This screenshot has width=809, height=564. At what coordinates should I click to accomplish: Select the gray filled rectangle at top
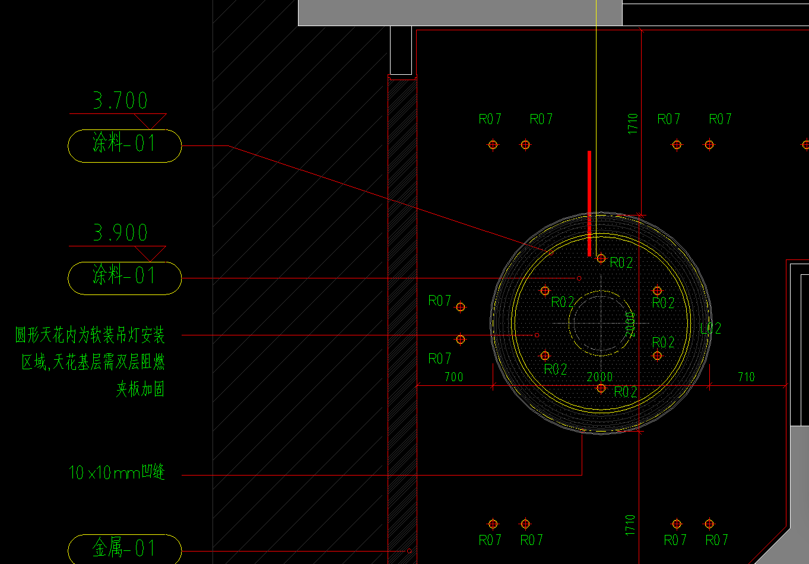pos(460,12)
